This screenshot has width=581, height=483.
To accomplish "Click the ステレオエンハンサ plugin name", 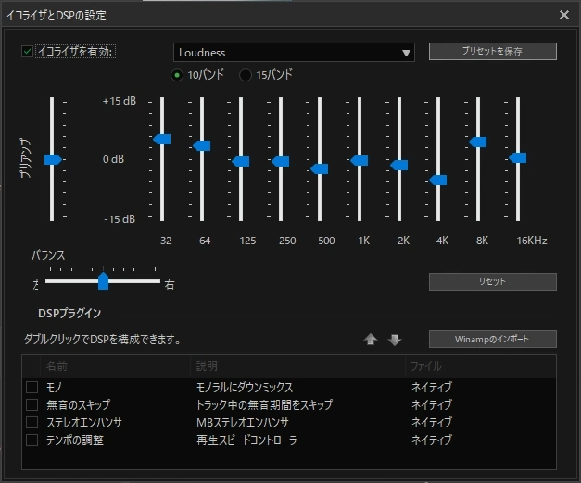I will pos(84,422).
